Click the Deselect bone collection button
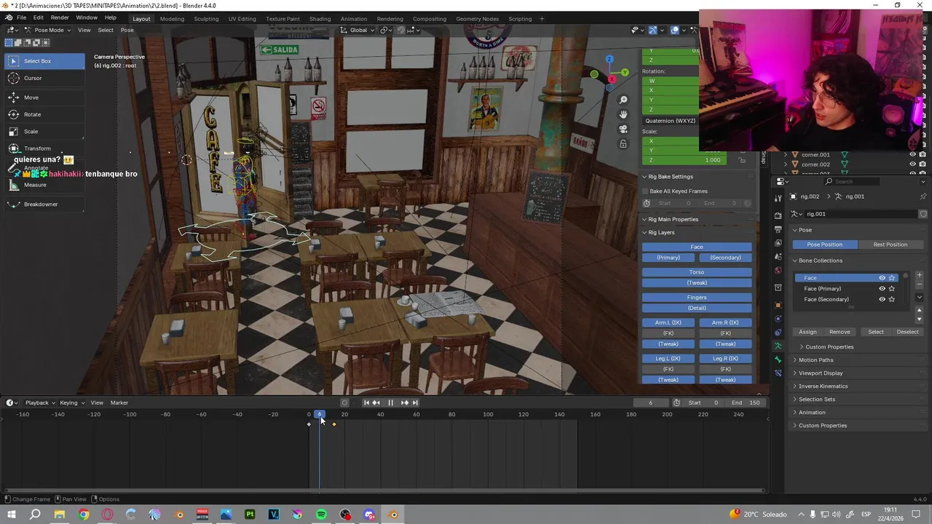Image resolution: width=932 pixels, height=524 pixels. (907, 332)
